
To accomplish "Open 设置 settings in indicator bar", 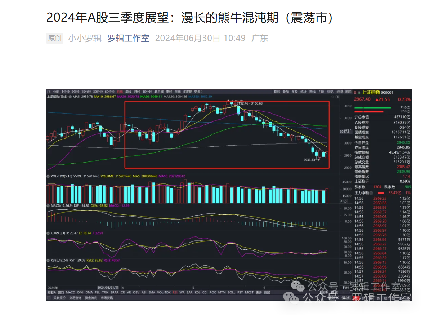I will pyautogui.click(x=267, y=293).
